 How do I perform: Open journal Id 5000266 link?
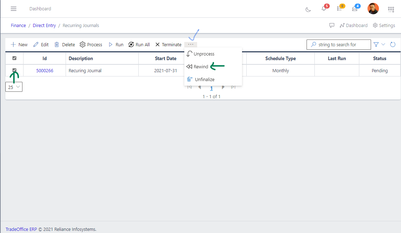(45, 71)
